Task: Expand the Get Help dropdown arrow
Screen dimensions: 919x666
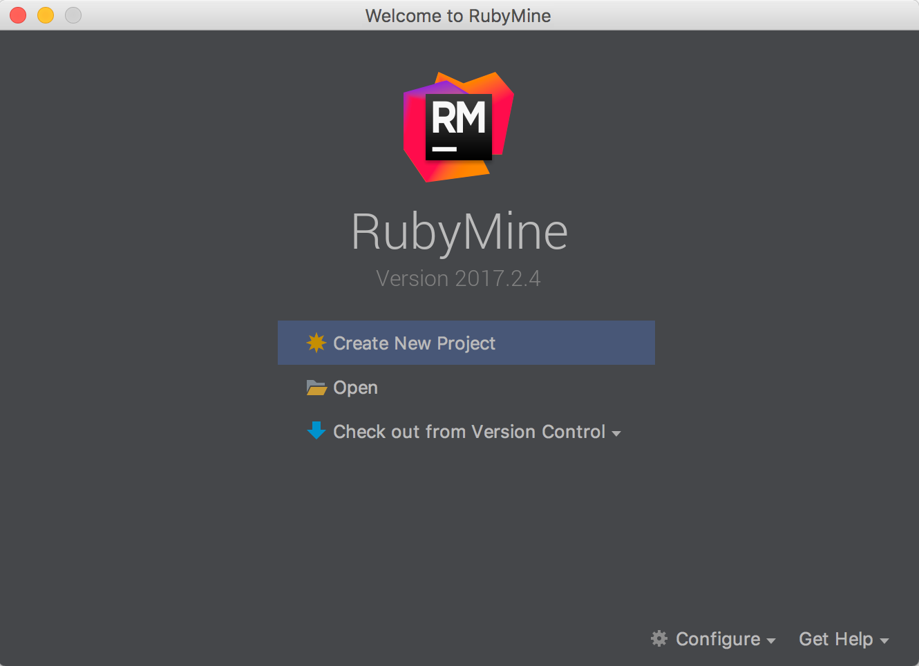Action: pos(884,641)
